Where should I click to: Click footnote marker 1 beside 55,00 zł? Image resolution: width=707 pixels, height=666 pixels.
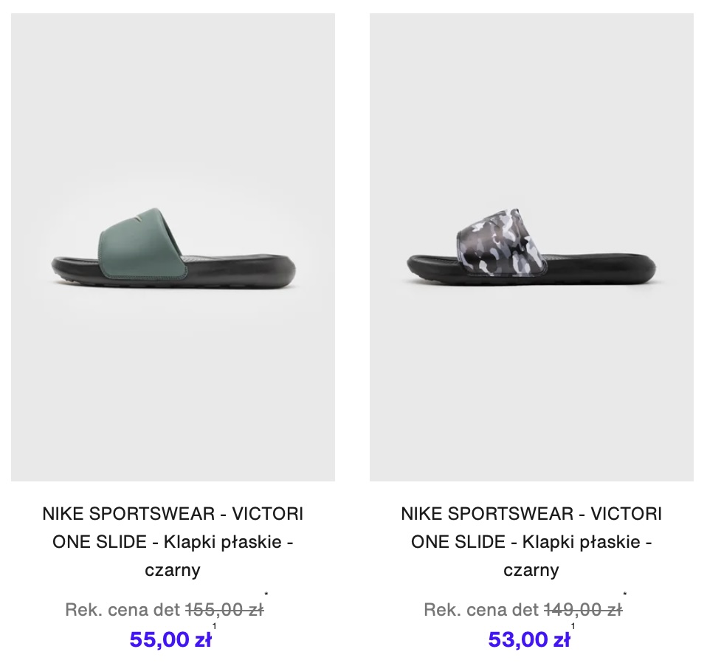214,626
